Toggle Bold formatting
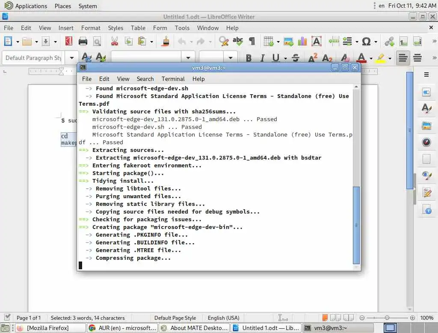 click(x=249, y=58)
